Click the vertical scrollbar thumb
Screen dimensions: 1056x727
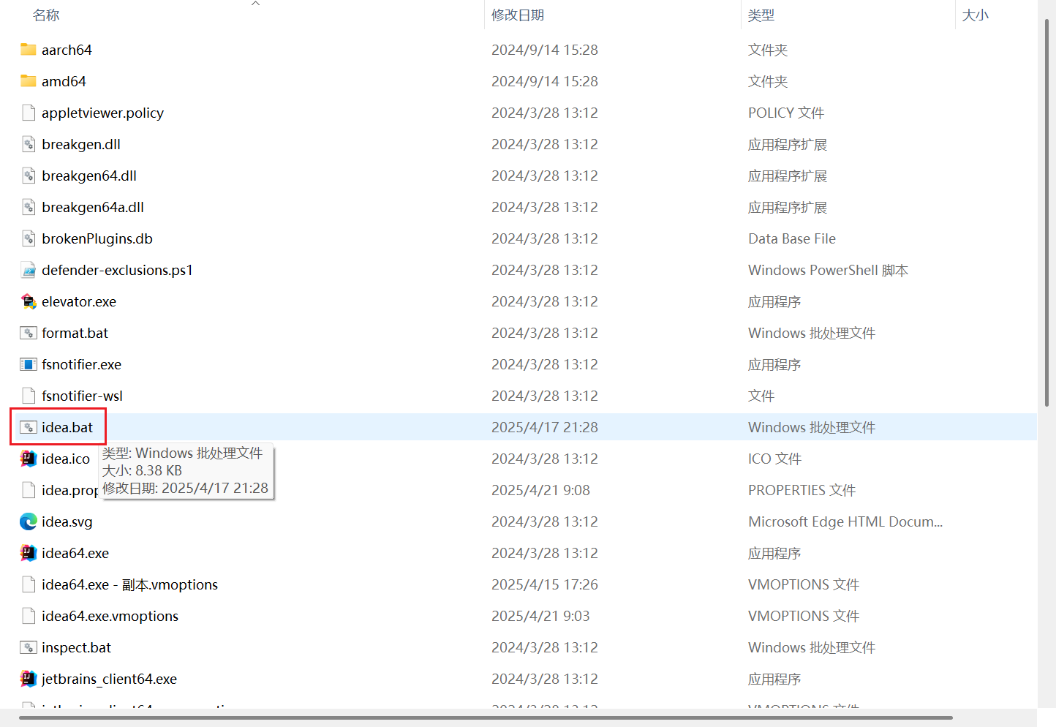(1046, 212)
